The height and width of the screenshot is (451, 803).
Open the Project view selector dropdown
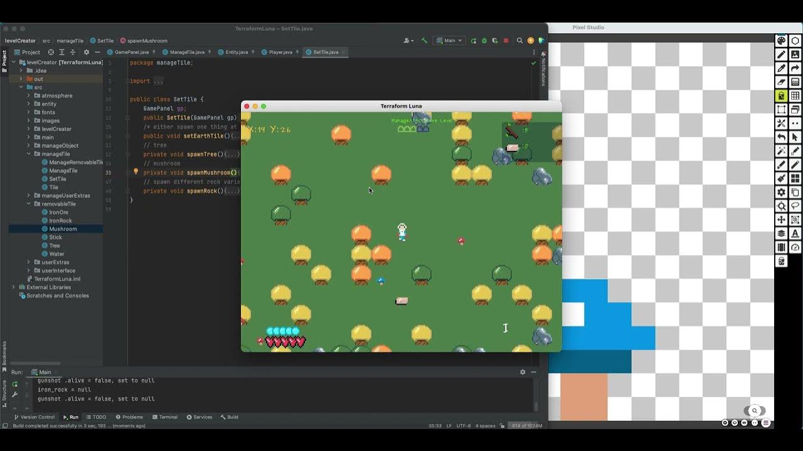click(x=28, y=52)
